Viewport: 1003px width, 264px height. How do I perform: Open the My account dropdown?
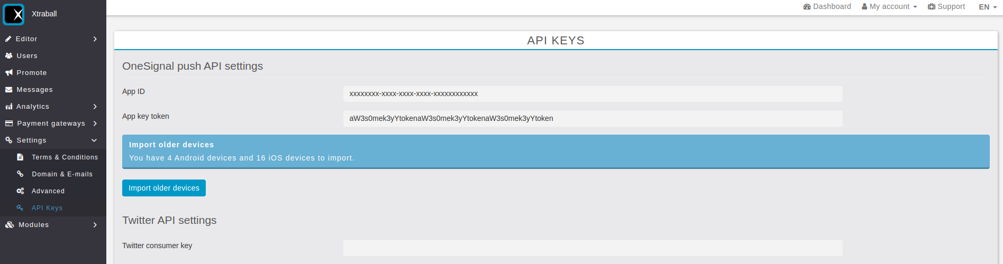[x=889, y=7]
